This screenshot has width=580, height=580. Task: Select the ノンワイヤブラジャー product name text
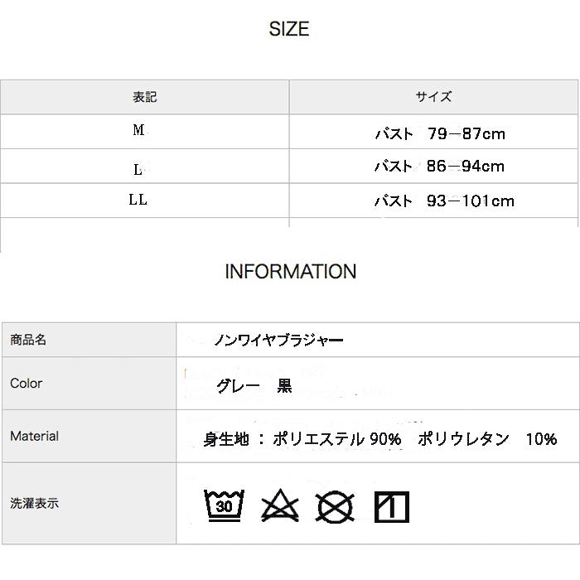click(278, 340)
